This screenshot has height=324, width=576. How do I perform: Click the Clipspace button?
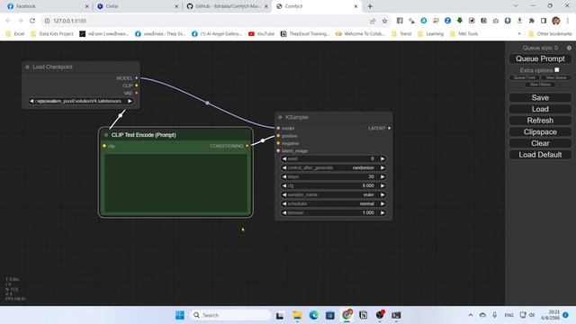pos(540,132)
